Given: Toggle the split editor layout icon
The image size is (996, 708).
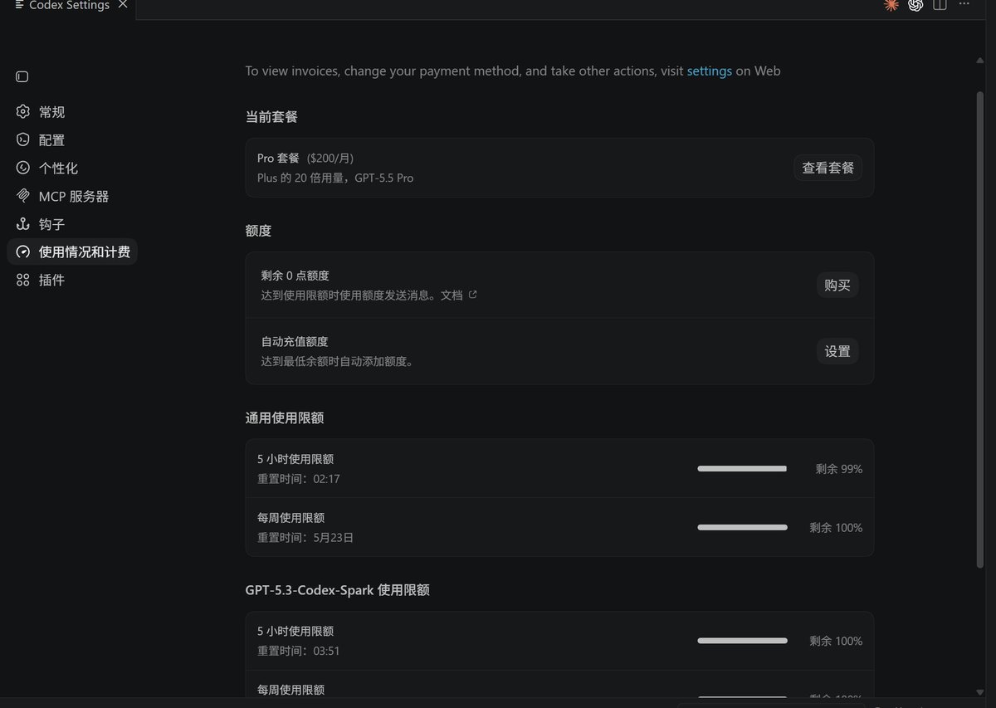Looking at the screenshot, I should coord(940,5).
